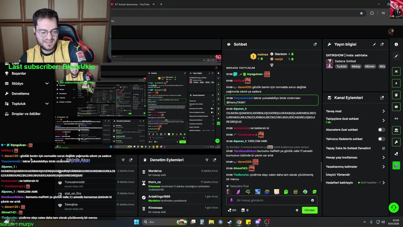Pop out the Kanal Eylemleri panel
Screen dimensions: 403x227
tap(382, 98)
